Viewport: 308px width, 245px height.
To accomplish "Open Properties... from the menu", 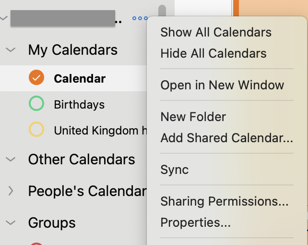I will point(195,222).
